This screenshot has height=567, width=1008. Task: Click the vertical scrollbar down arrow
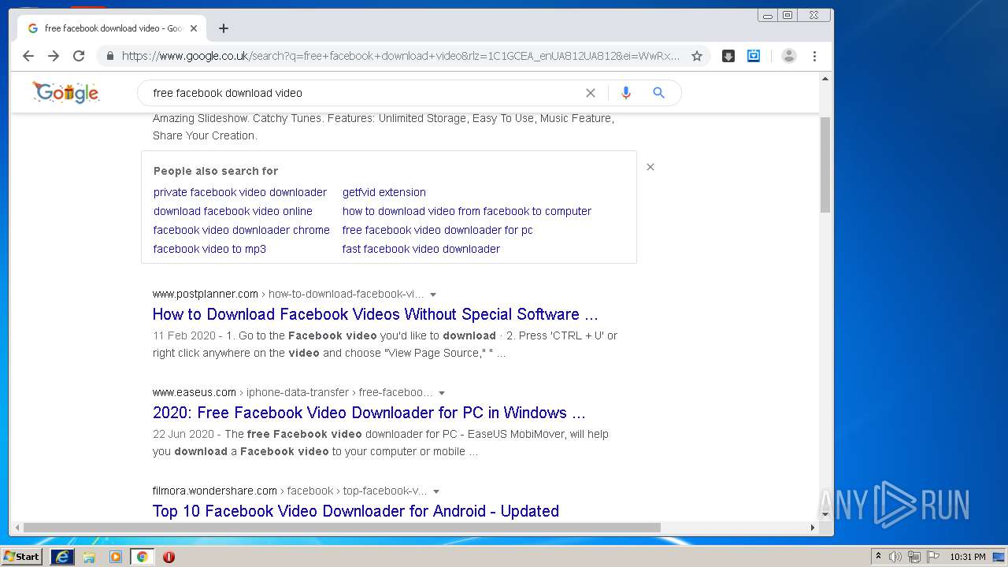[825, 514]
